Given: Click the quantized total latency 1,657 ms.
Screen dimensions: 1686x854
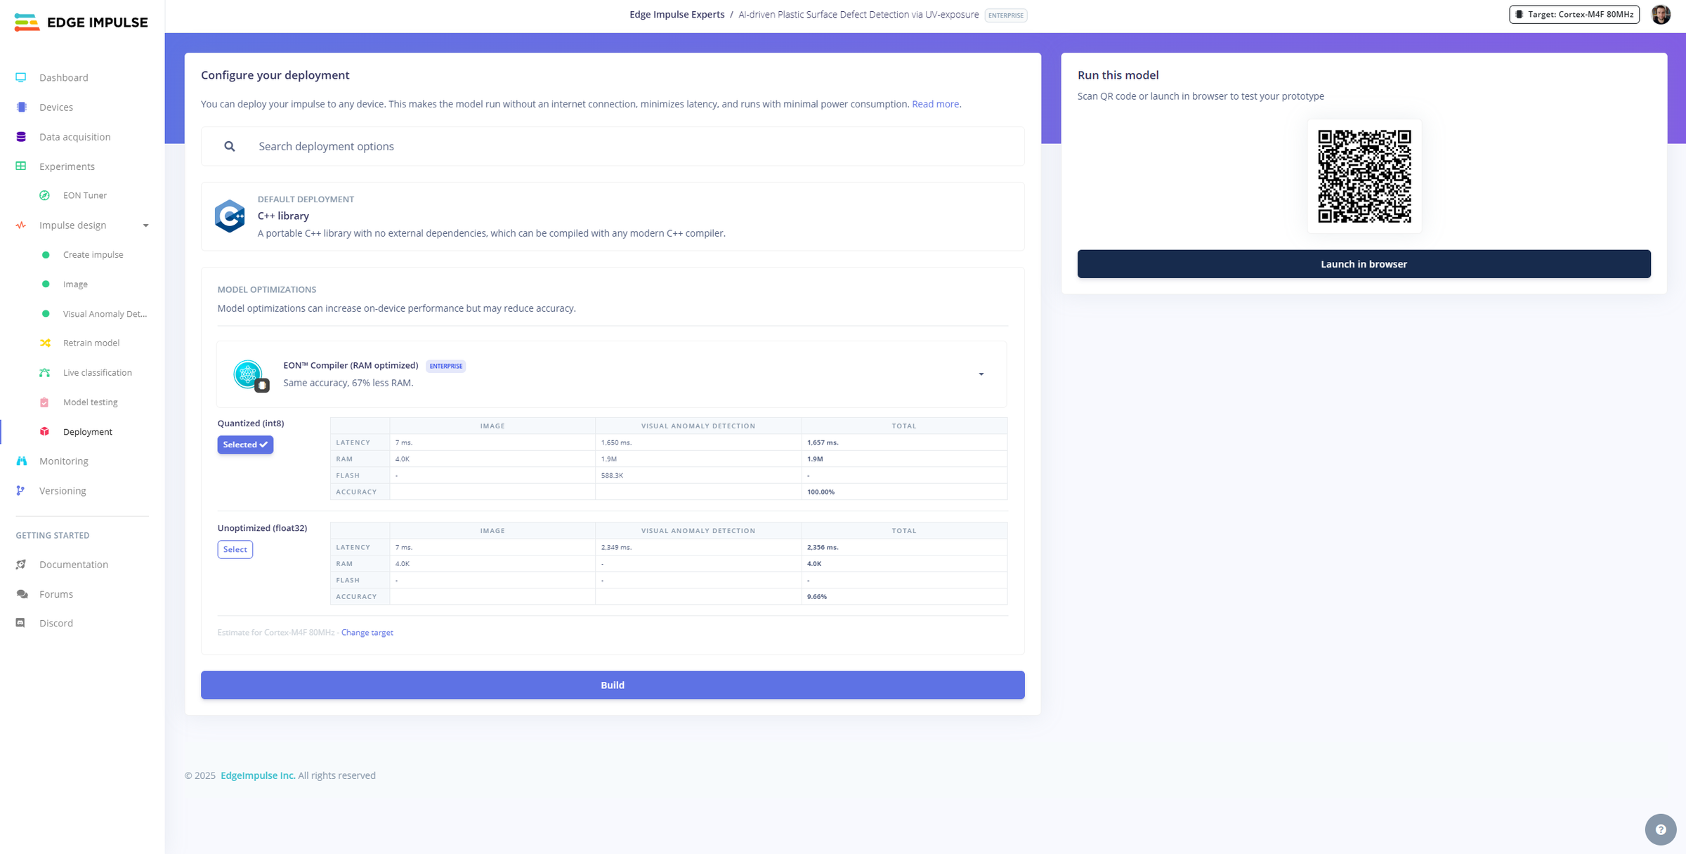Looking at the screenshot, I should (823, 442).
